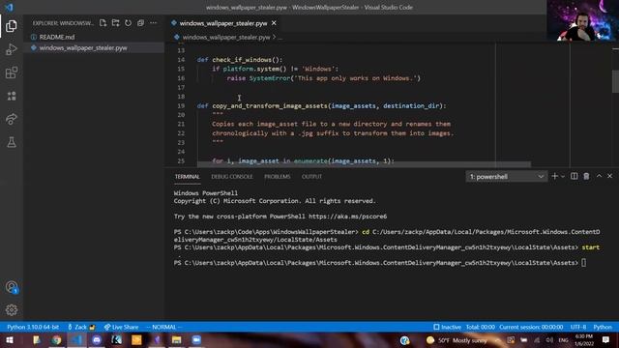Click NORMAL vim mode indicator

163,327
